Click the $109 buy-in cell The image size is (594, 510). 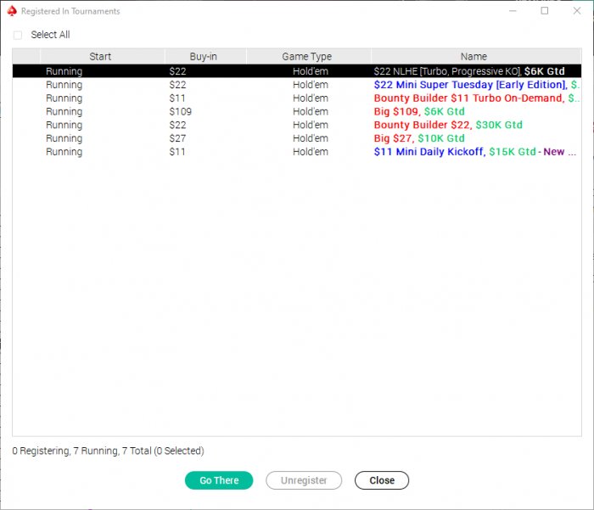(180, 111)
